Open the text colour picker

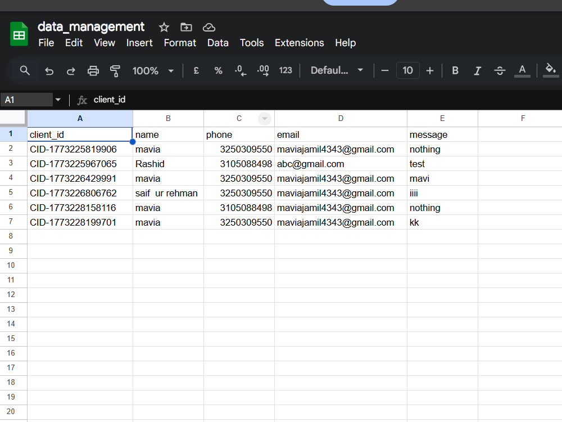pos(522,71)
